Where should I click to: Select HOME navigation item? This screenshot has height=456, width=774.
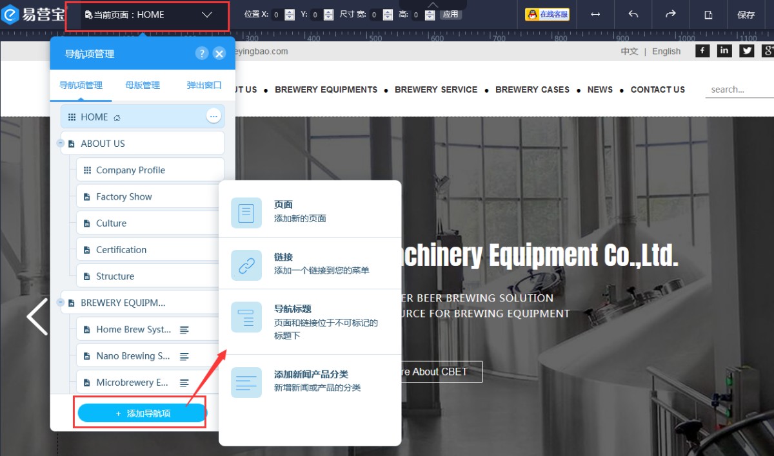tap(143, 117)
